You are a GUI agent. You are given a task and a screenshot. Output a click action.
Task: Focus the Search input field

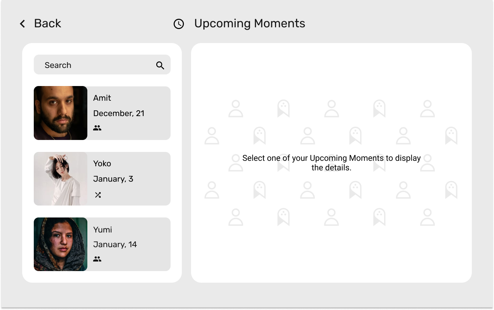click(102, 65)
